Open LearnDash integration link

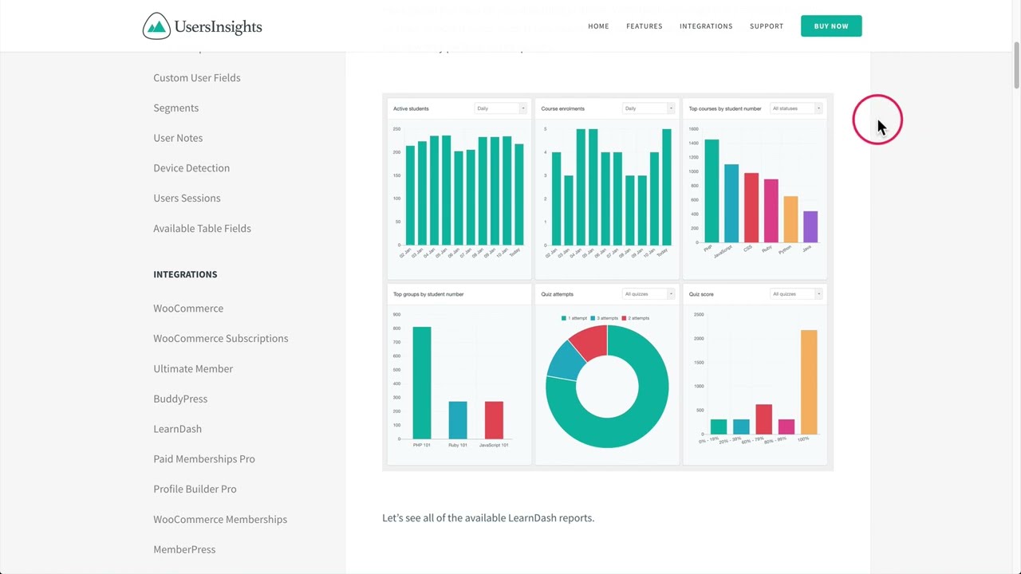(x=177, y=429)
